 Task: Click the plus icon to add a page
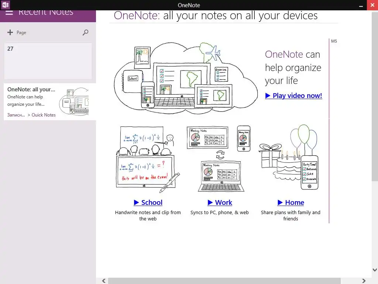(x=10, y=33)
